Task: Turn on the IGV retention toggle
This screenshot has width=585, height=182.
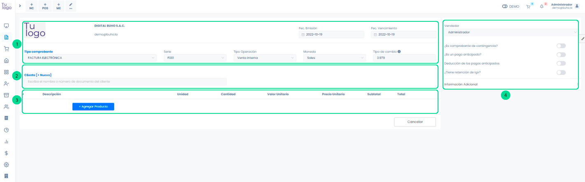Action: click(x=561, y=73)
